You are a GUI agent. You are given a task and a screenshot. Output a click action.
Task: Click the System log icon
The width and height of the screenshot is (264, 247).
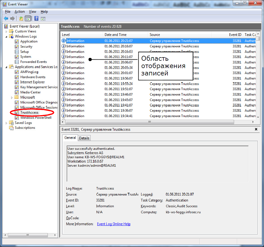point(17,57)
